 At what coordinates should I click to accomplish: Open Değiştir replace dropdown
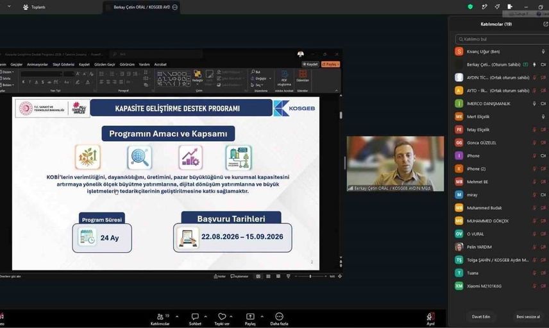tap(261, 78)
